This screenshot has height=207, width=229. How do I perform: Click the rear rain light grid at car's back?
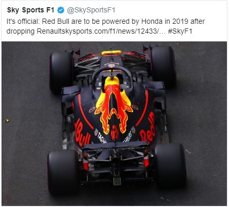pyautogui.click(x=117, y=181)
